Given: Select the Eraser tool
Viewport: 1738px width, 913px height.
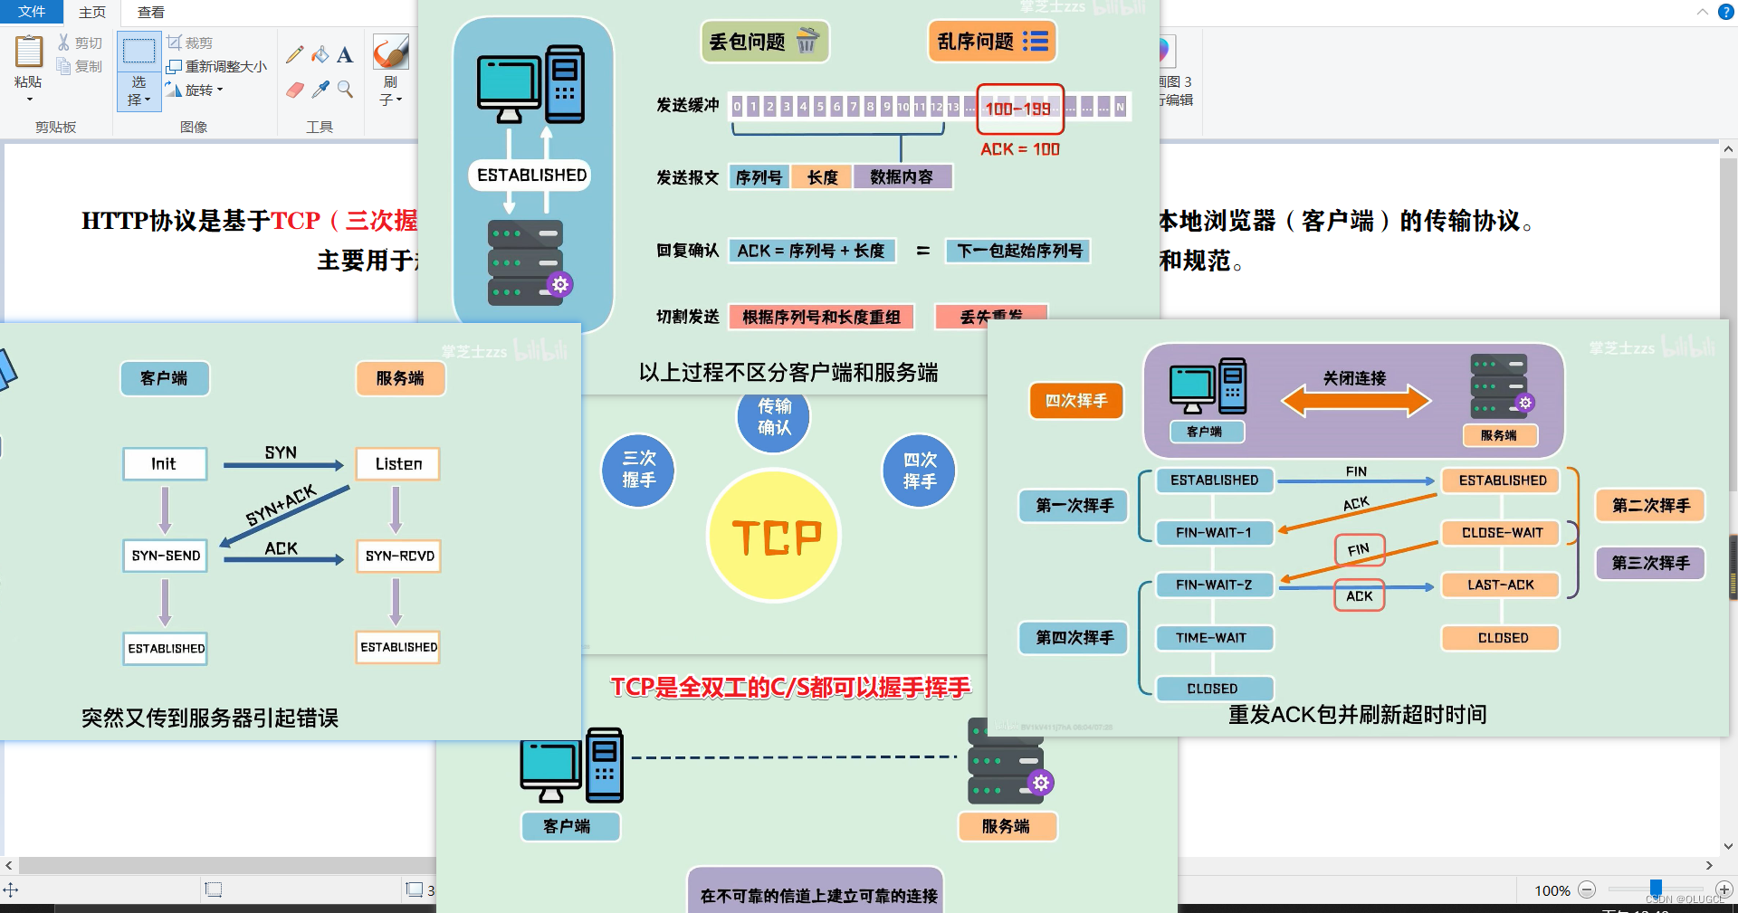Looking at the screenshot, I should pos(294,89).
